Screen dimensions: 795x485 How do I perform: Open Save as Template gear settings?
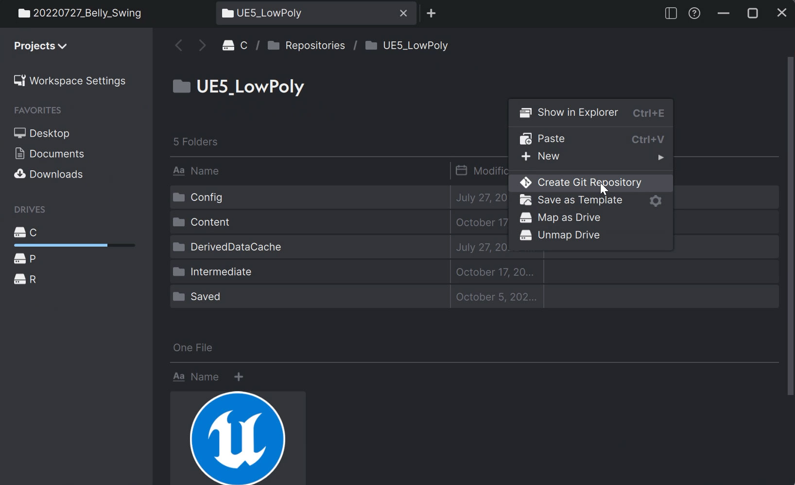pos(656,200)
